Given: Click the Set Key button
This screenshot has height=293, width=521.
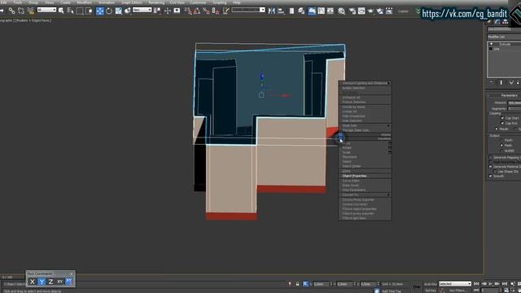Looking at the screenshot, I should tap(431, 291).
